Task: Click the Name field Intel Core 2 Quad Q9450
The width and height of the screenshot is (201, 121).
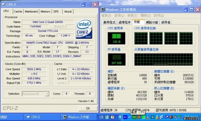Action: tap(48, 22)
